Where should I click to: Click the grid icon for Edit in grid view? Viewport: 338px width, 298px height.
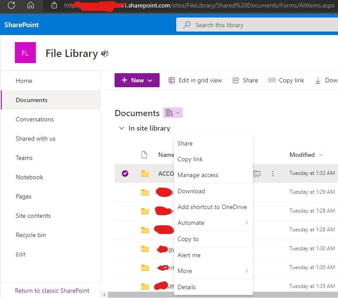point(171,80)
